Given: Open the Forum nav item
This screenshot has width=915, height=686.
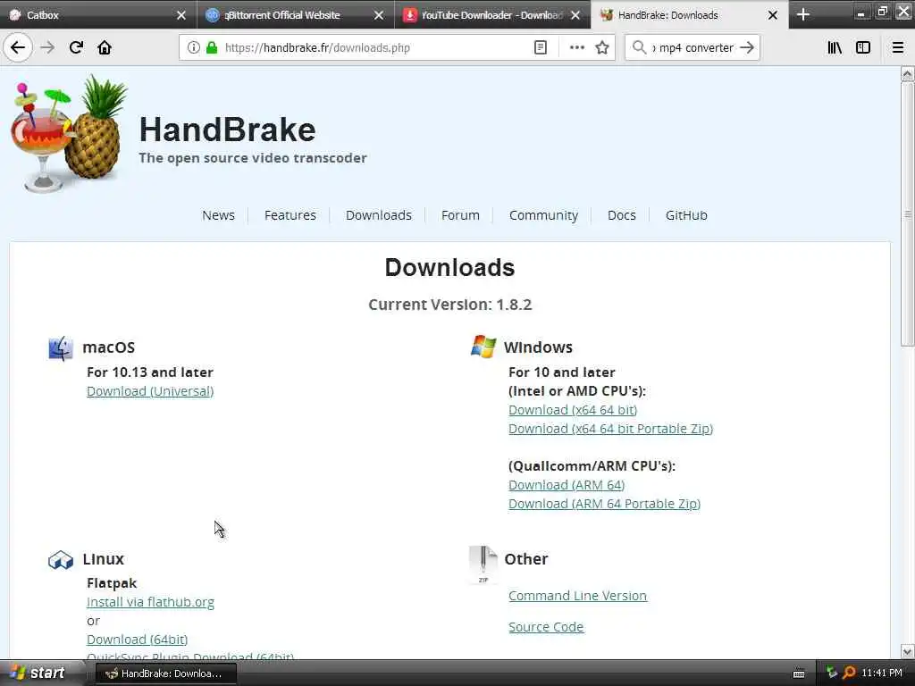Looking at the screenshot, I should [460, 215].
